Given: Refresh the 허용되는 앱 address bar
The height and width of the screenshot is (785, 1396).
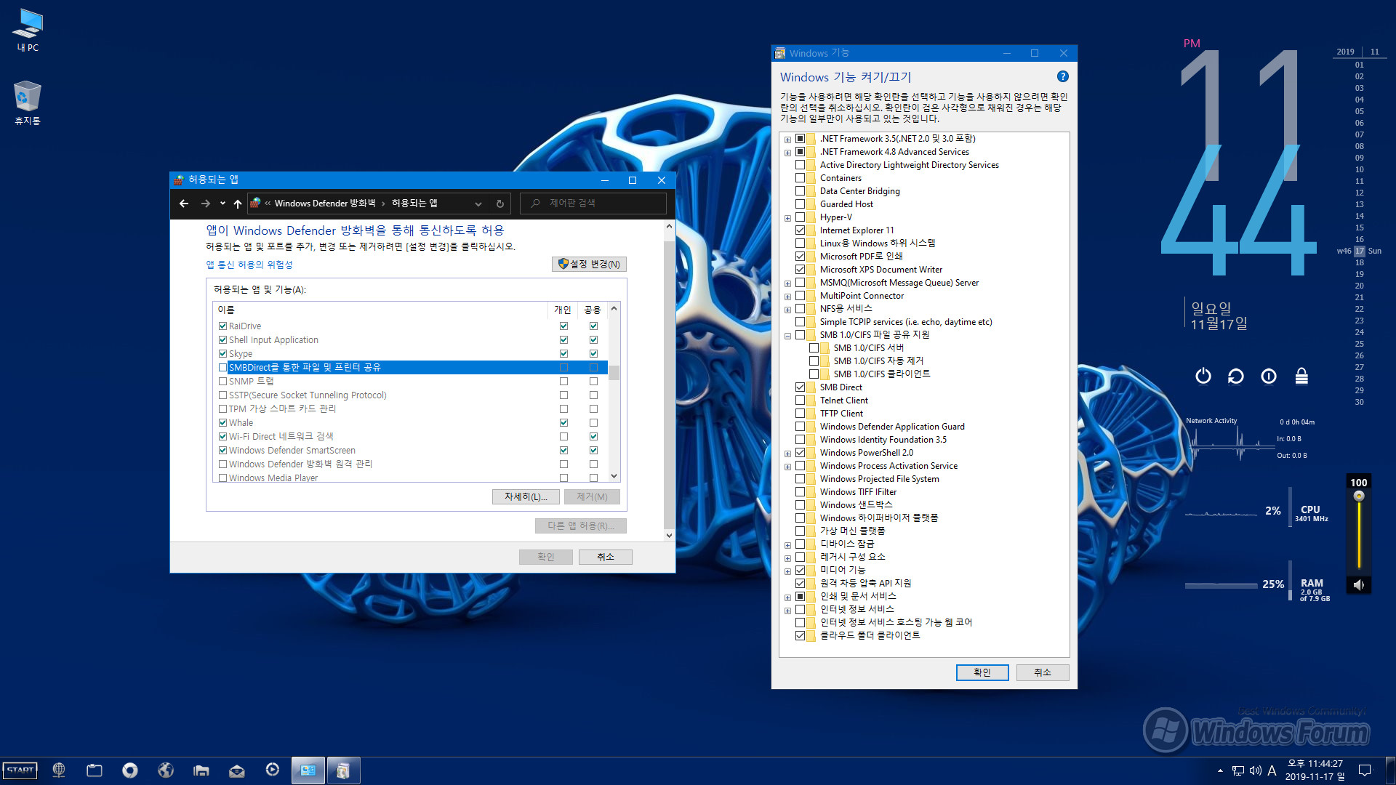Looking at the screenshot, I should click(500, 204).
